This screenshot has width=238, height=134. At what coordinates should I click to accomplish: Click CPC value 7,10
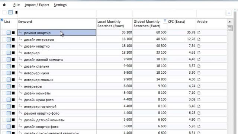coord(192,93)
